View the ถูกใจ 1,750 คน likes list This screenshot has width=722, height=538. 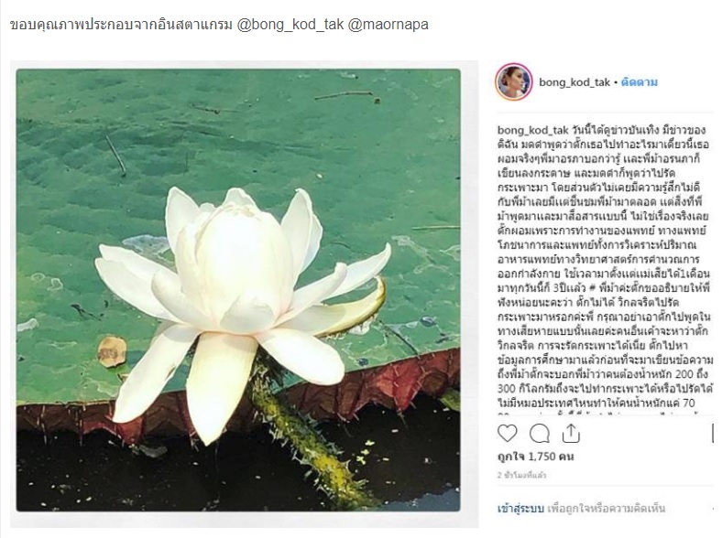point(538,455)
